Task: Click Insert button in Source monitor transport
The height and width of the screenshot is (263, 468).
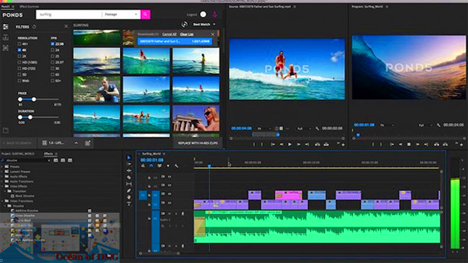Action: [x=318, y=144]
